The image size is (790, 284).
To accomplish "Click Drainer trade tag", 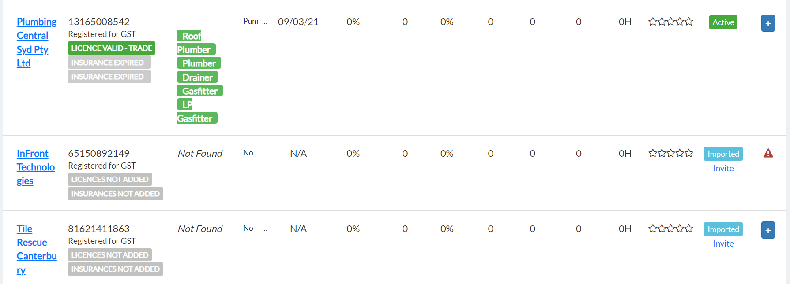I will coord(197,77).
